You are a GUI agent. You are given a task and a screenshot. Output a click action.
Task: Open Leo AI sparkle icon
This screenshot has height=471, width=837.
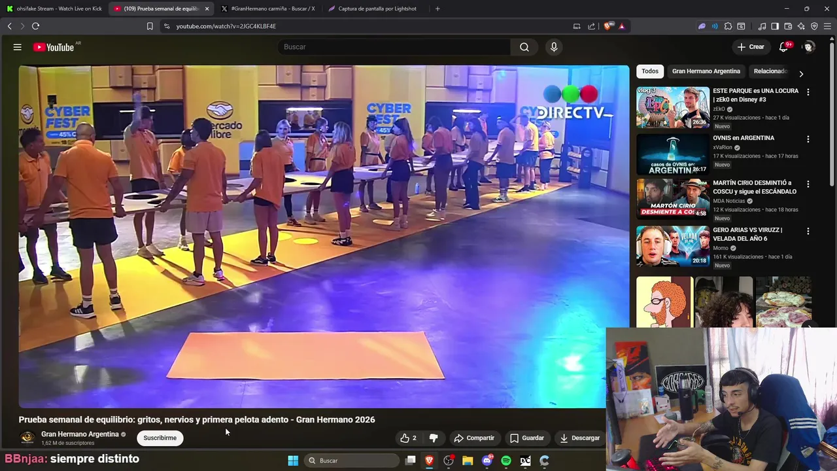[x=801, y=26]
